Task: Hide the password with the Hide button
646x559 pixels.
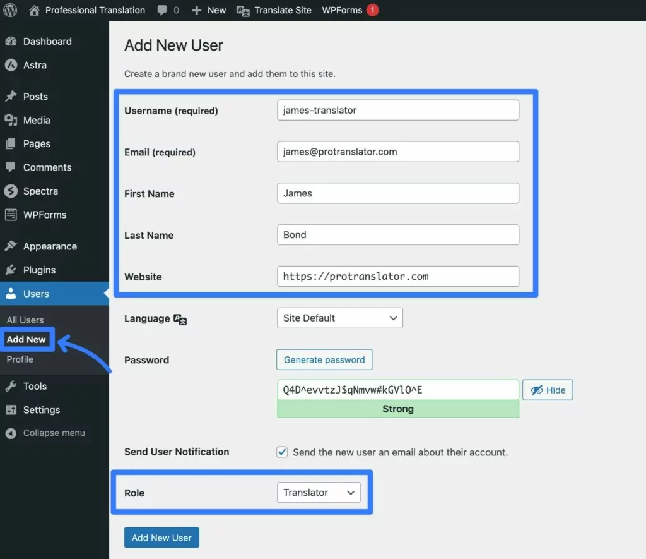Action: [x=548, y=390]
